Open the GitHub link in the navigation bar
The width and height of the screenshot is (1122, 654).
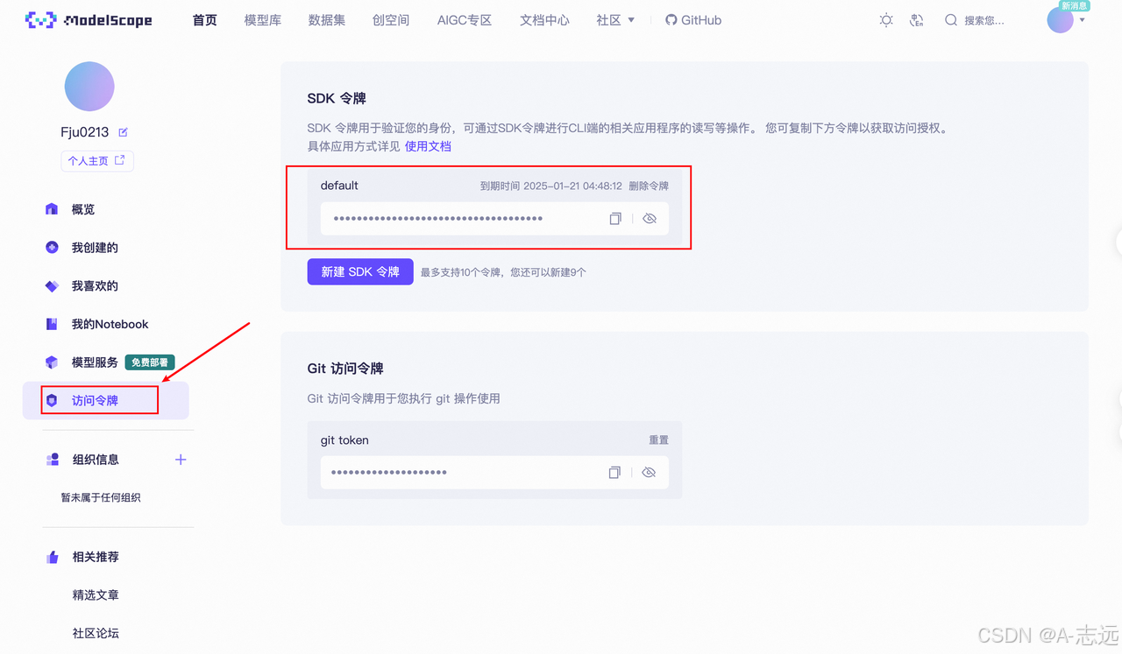click(x=693, y=20)
